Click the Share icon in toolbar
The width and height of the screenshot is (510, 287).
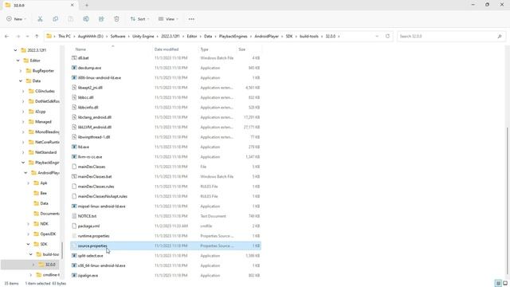tap(101, 19)
